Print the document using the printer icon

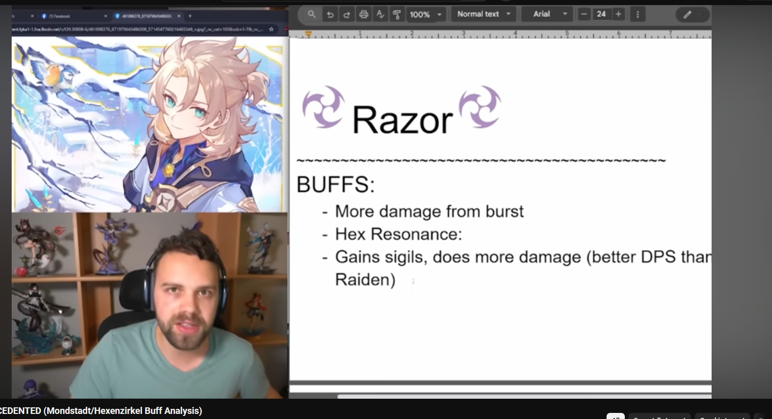pyautogui.click(x=363, y=14)
